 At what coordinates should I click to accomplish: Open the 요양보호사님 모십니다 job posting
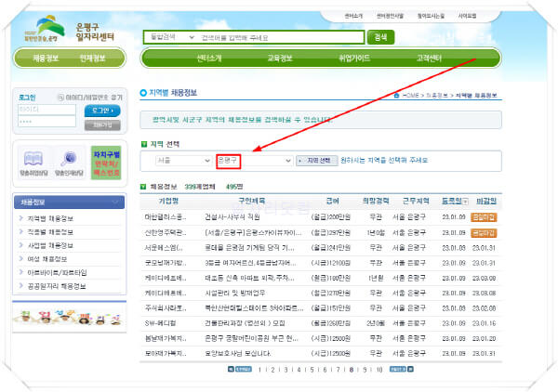click(x=238, y=354)
